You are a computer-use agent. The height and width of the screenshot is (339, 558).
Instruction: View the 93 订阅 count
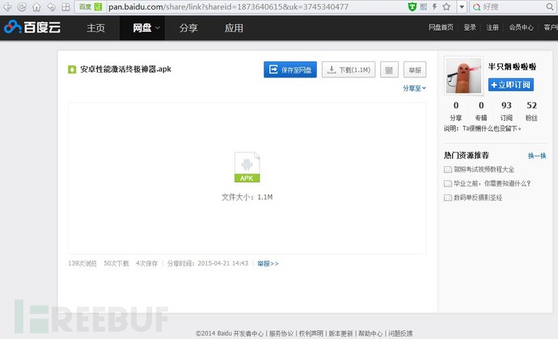[506, 111]
